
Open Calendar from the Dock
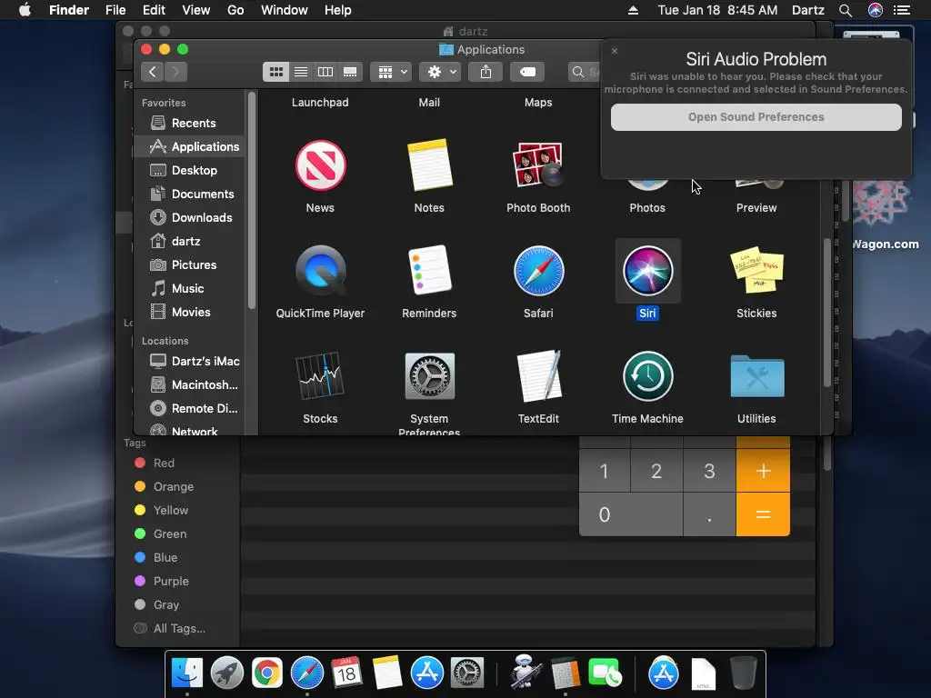[346, 673]
